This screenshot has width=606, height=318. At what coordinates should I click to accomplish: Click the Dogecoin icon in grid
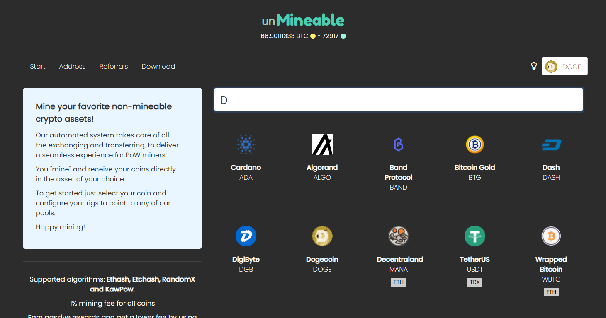point(322,236)
